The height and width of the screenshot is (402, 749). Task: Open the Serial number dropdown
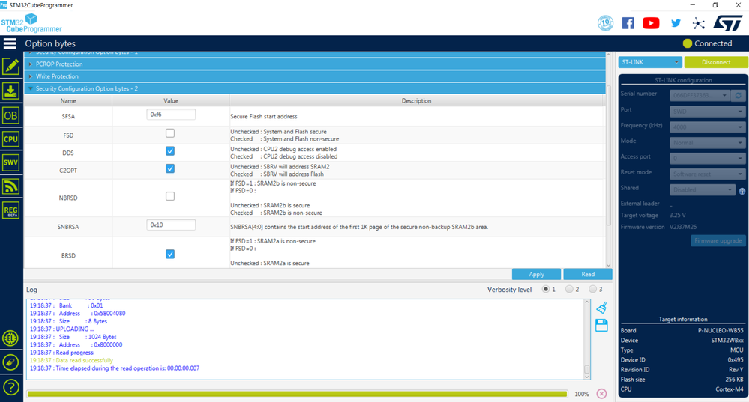(x=700, y=95)
